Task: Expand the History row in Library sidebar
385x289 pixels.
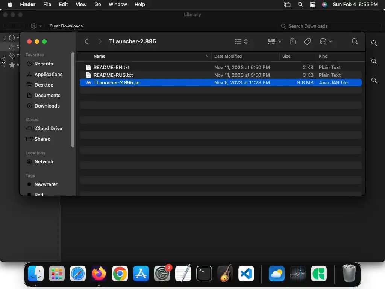Action: 5,38
